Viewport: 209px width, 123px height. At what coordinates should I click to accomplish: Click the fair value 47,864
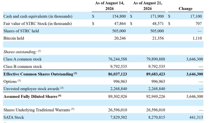(120, 24)
